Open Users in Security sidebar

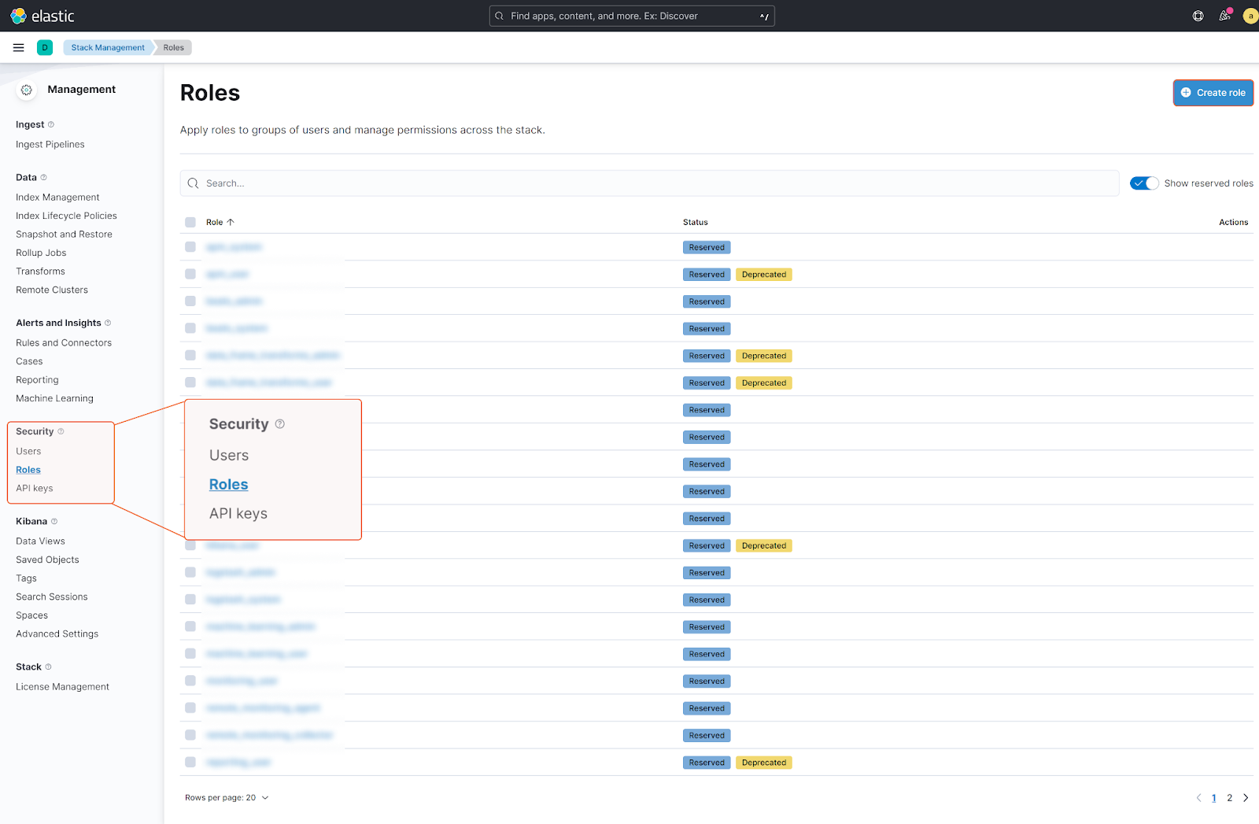(28, 452)
